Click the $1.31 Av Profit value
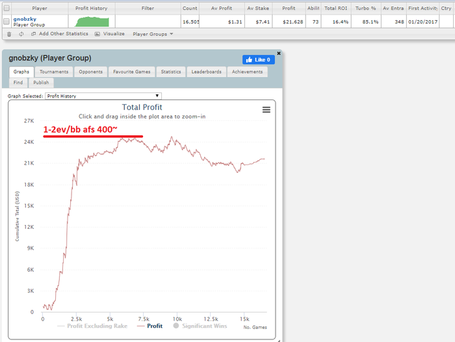Image resolution: width=455 pixels, height=342 pixels. (235, 21)
